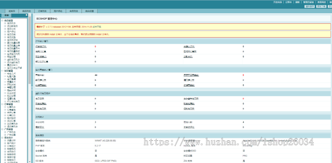Switch to the 商品列表 tab

27,11
